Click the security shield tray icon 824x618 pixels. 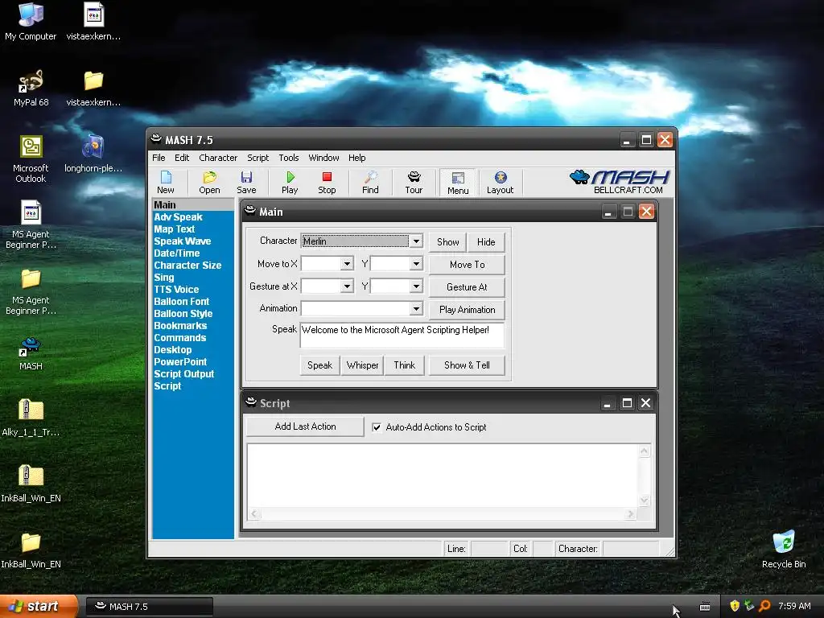[735, 606]
